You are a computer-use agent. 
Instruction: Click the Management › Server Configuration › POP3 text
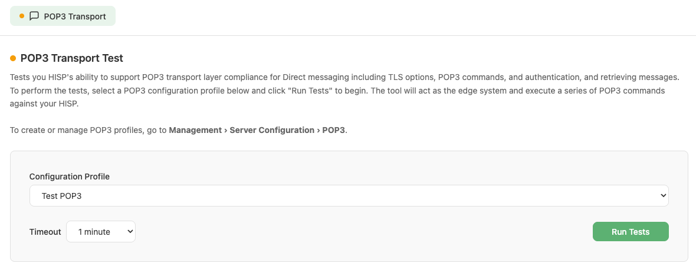tap(257, 130)
